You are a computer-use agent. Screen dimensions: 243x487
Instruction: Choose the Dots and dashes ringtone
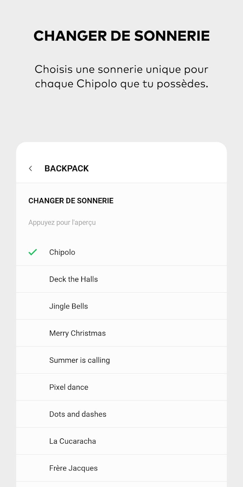[78, 415]
